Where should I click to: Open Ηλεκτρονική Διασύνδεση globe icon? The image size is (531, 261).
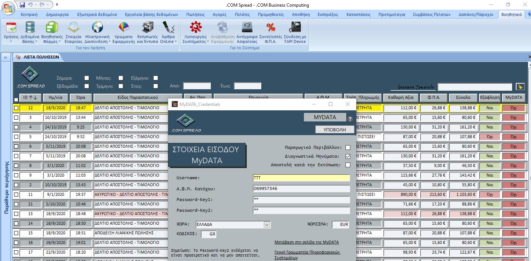(x=97, y=27)
